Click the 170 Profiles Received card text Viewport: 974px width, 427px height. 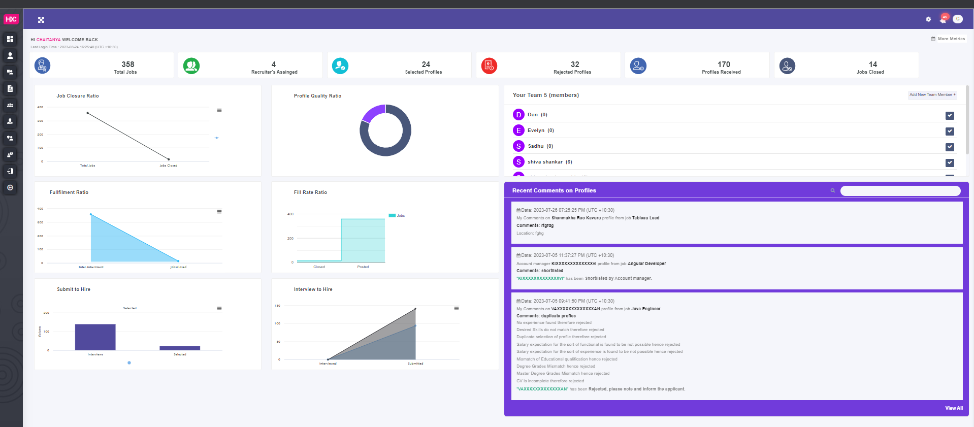[722, 68]
